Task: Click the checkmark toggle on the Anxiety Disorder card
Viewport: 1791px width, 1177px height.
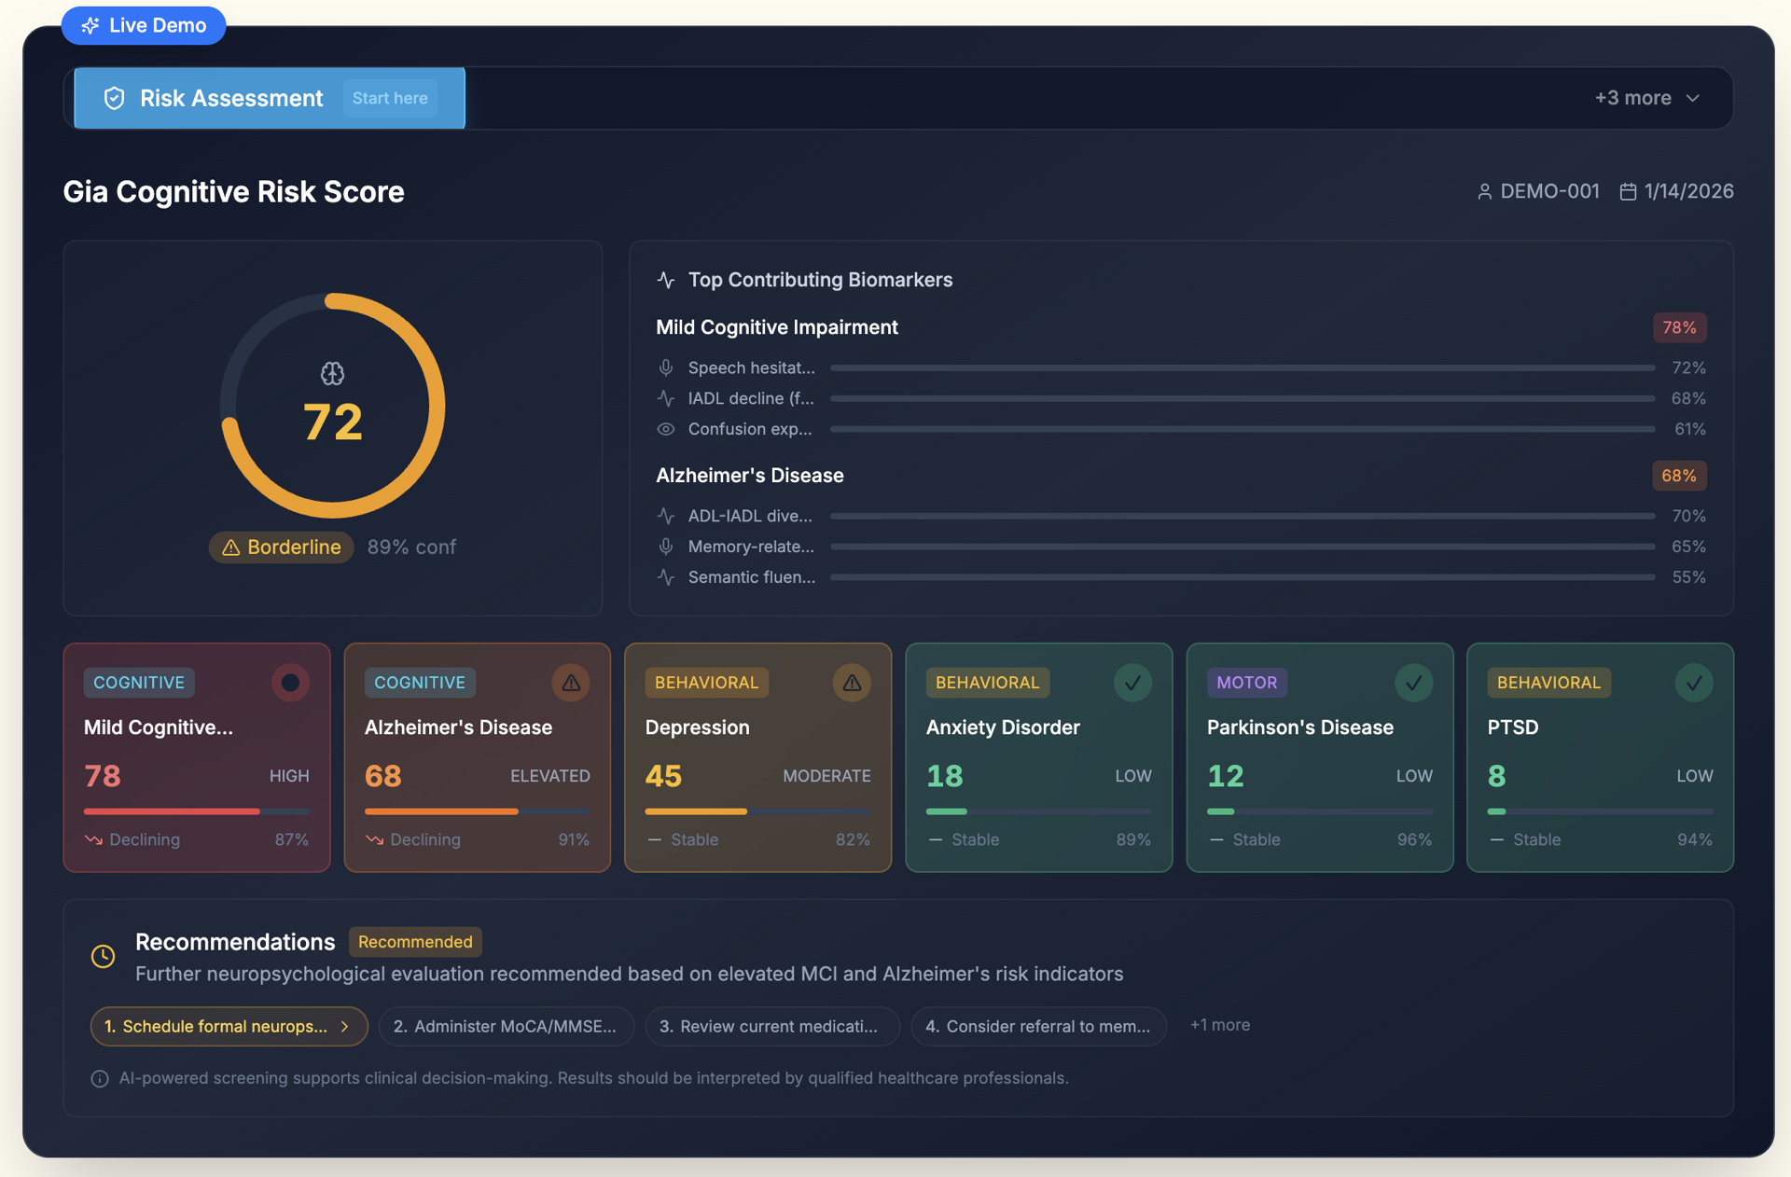Action: point(1132,682)
